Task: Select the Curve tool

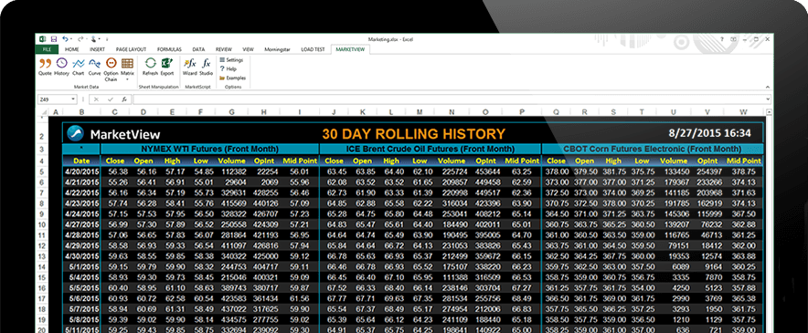Action: [x=94, y=67]
